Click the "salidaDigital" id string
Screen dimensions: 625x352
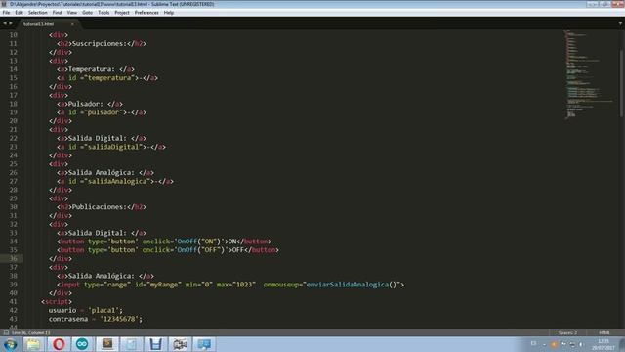[x=113, y=147]
